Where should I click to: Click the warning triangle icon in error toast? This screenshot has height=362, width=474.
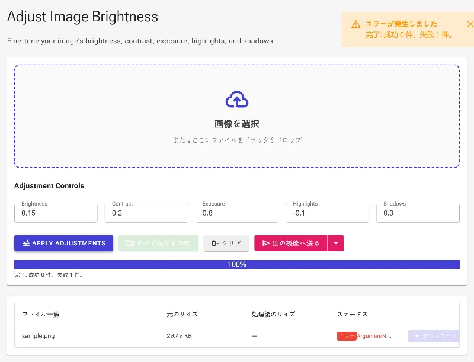[x=356, y=24]
